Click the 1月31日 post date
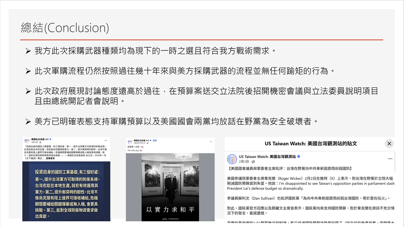 pyautogui.click(x=34, y=142)
